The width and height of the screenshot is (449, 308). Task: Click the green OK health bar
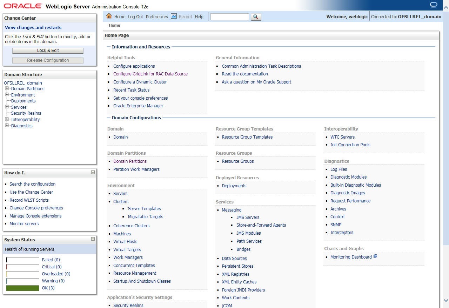(22, 288)
